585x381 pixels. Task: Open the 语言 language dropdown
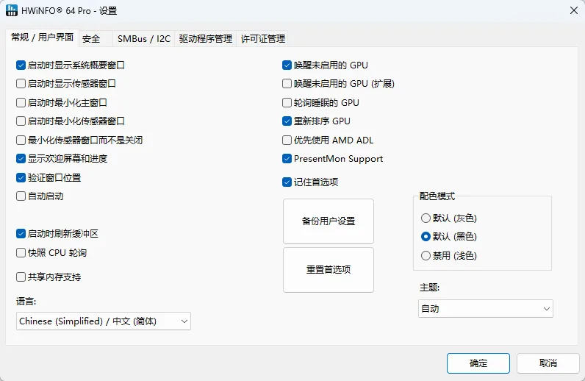(x=104, y=321)
